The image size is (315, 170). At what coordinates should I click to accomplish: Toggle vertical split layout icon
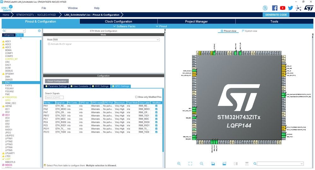coord(236,164)
